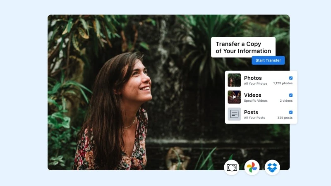Click the Posts document icon
This screenshot has width=331, height=186.
click(x=234, y=114)
